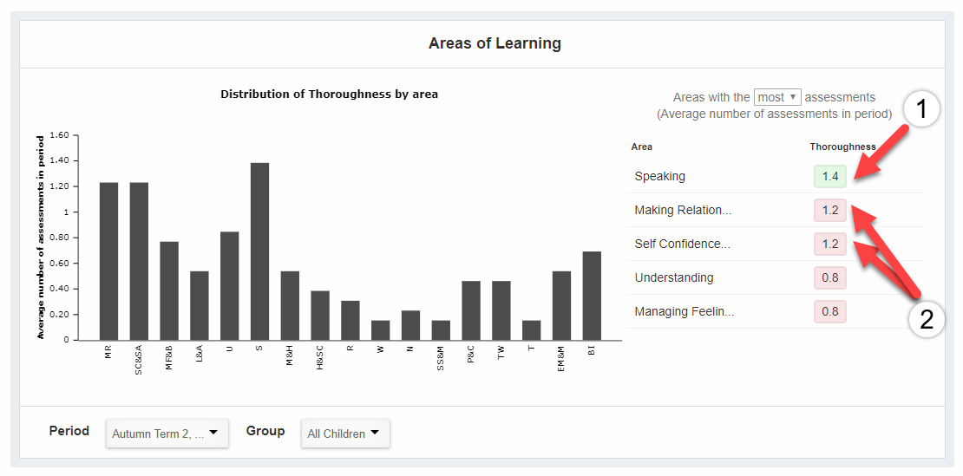
Task: Open the Period dropdown Autumn Term 2
Action: (167, 434)
